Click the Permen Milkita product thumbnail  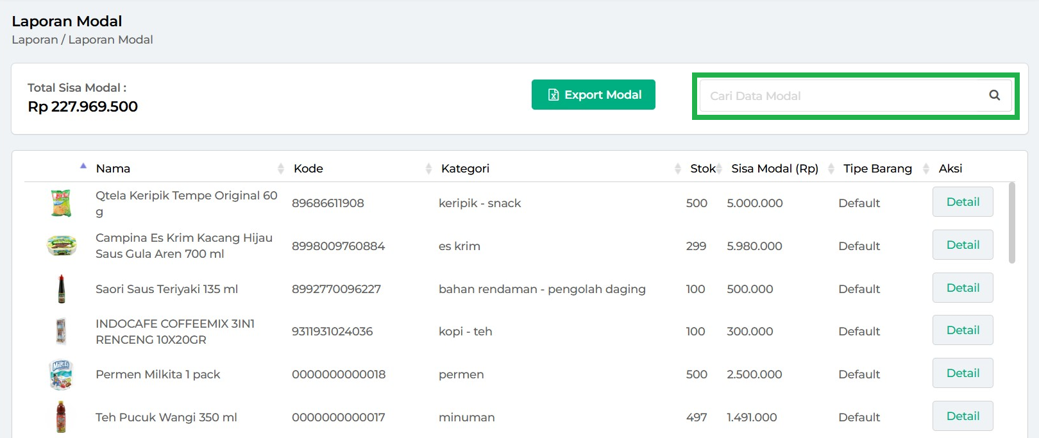(x=61, y=375)
